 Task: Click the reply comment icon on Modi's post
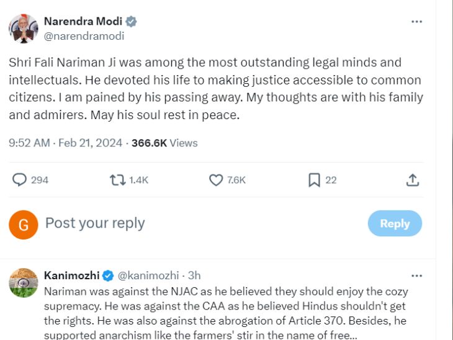(x=20, y=180)
